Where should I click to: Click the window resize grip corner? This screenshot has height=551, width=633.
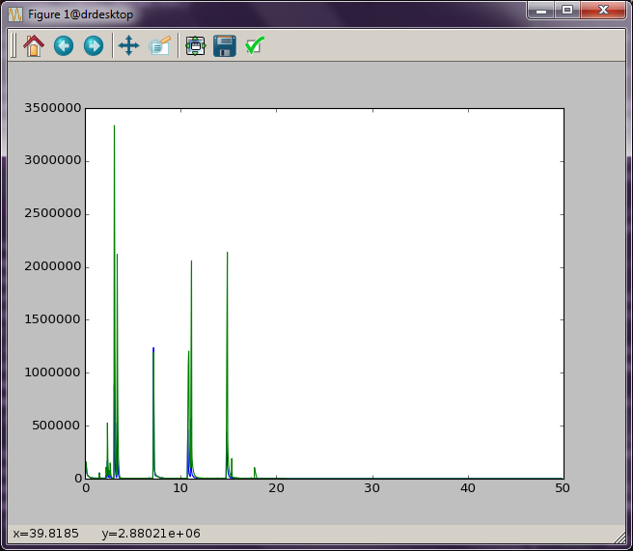coord(619,537)
